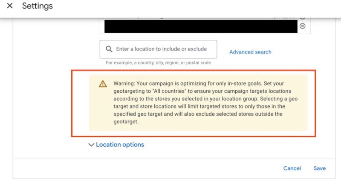The width and height of the screenshot is (341, 179).
Task: Save the location settings
Action: click(x=319, y=168)
